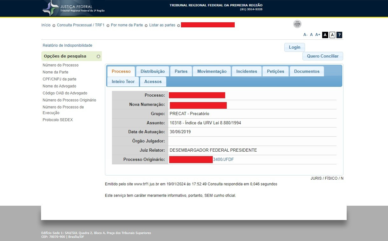388x241 pixels.
Task: Search by Nome do Advogado
Action: [59, 86]
